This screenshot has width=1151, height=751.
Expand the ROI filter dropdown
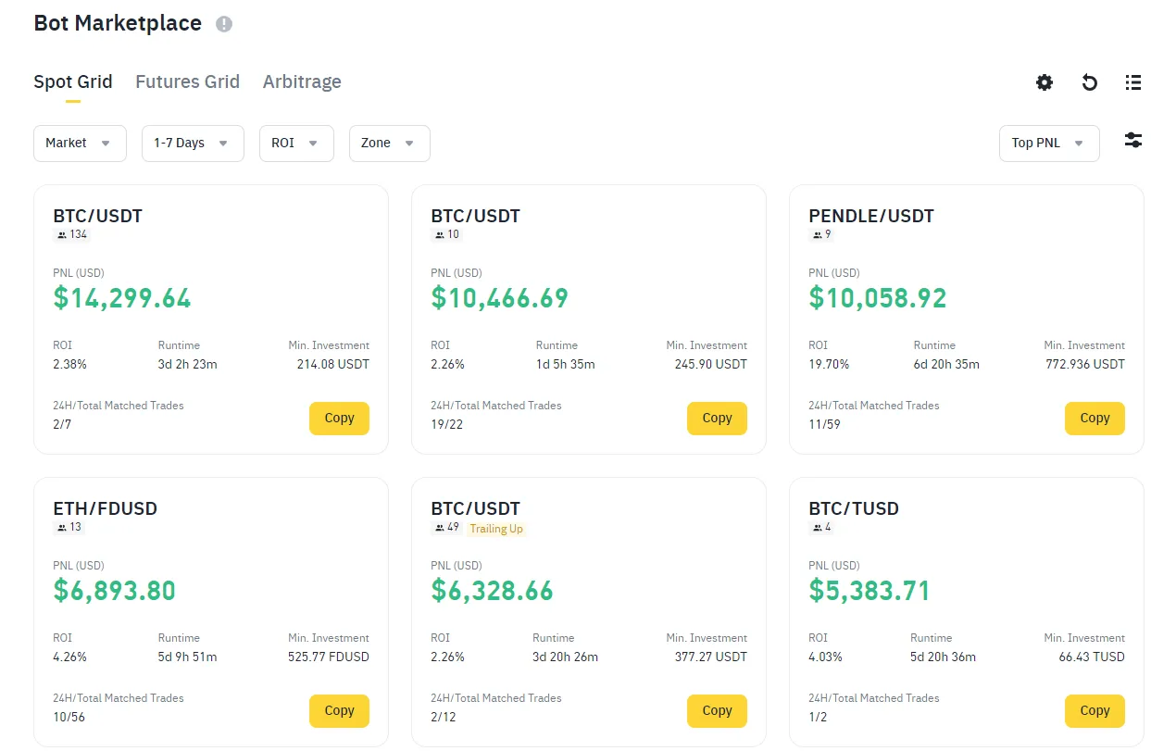coord(296,144)
